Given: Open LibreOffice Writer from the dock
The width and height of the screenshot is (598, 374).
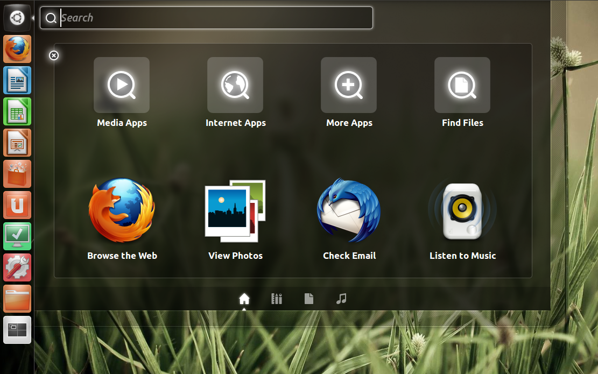Looking at the screenshot, I should 17,80.
